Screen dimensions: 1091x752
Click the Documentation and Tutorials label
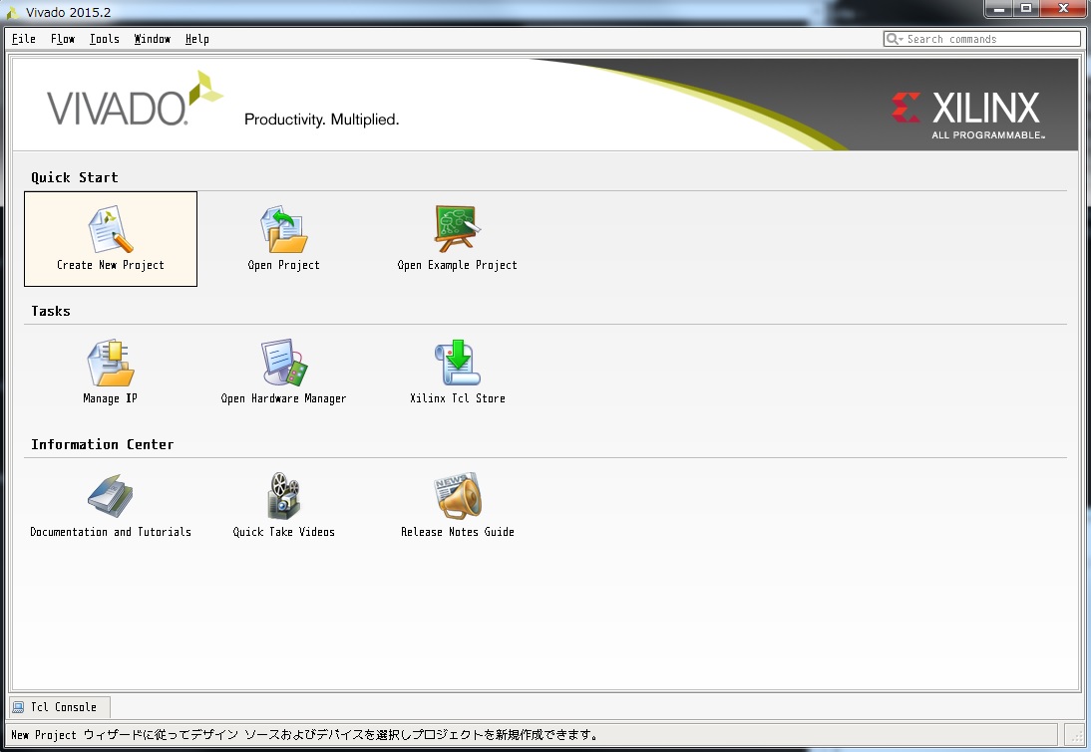(111, 532)
